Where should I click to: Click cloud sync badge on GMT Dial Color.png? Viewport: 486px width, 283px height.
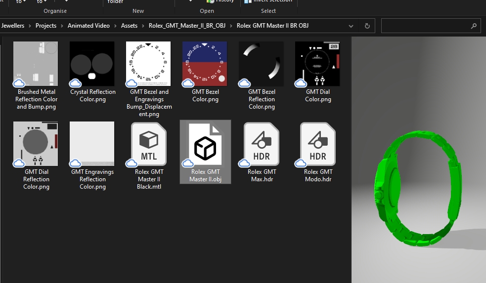tap(301, 83)
